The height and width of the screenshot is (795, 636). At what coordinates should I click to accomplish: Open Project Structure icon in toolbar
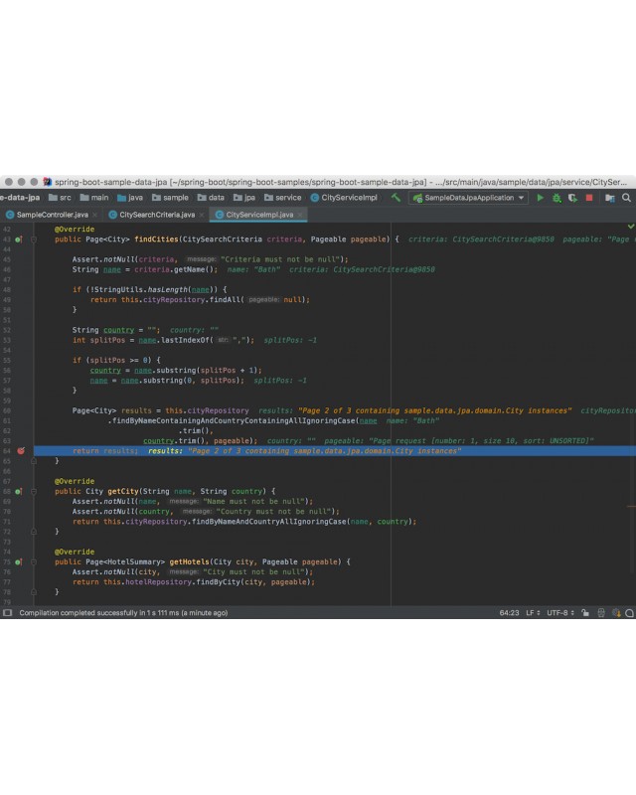(x=610, y=198)
